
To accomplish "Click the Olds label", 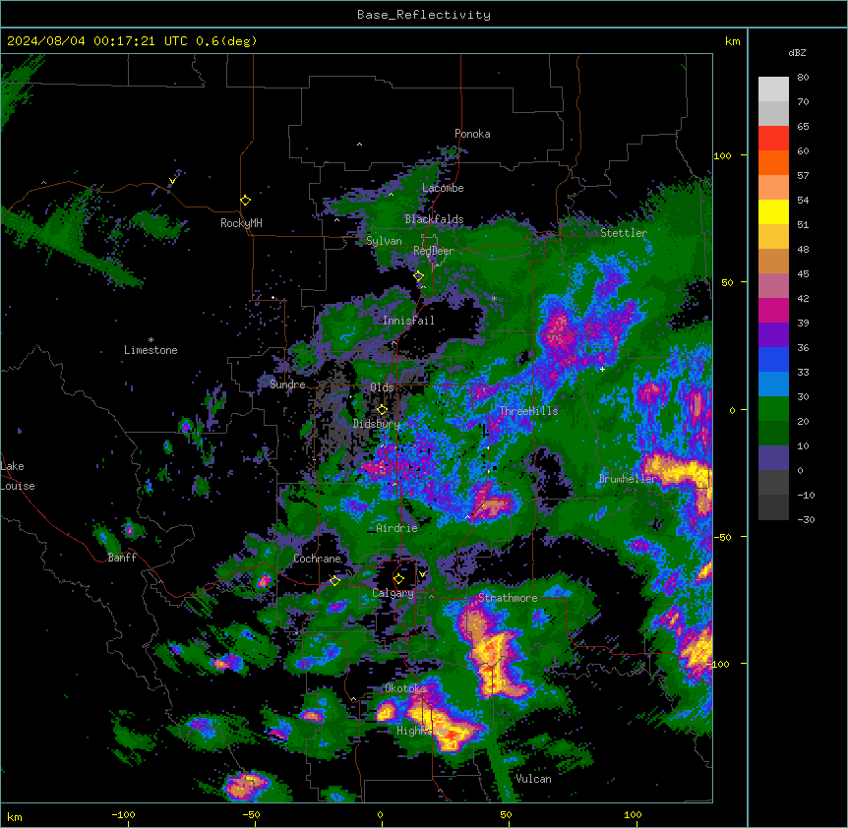I will click(x=382, y=387).
